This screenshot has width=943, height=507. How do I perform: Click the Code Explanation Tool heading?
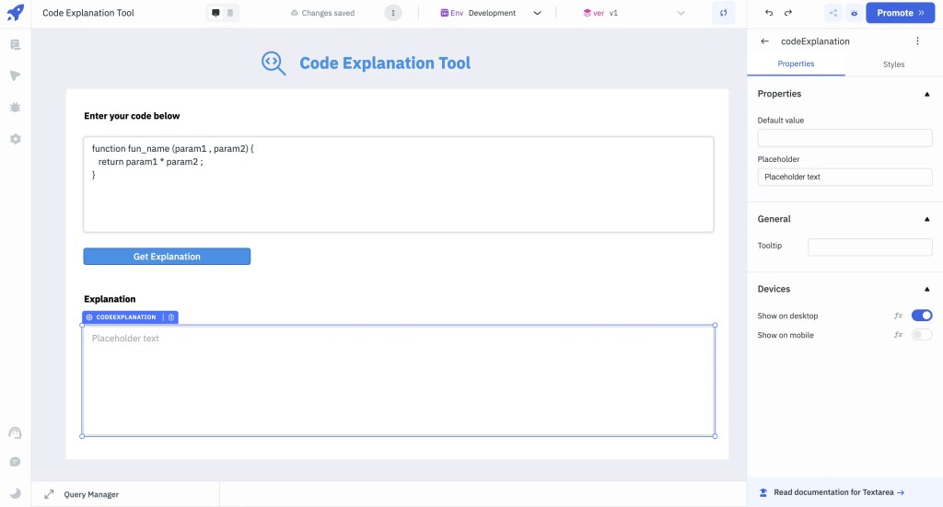[385, 63]
